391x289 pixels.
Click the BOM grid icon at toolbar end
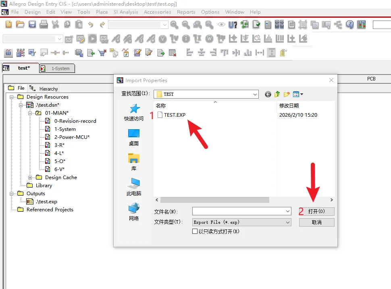(361, 25)
